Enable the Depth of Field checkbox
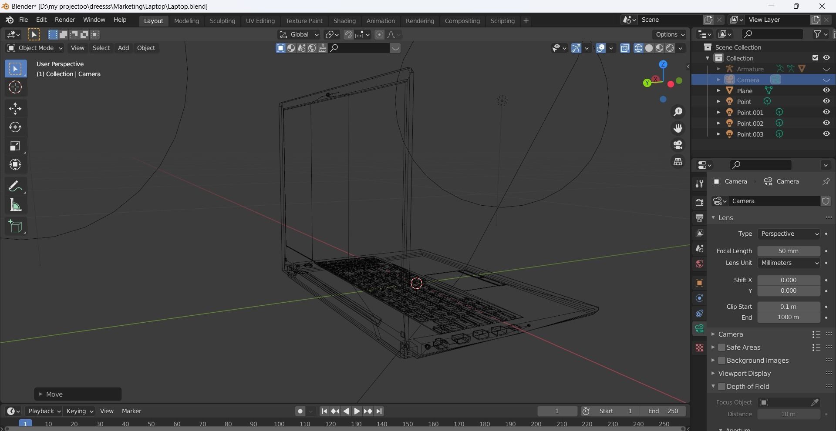 click(x=721, y=386)
